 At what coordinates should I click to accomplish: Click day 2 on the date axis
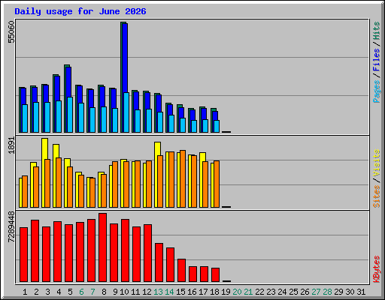pos(36,292)
